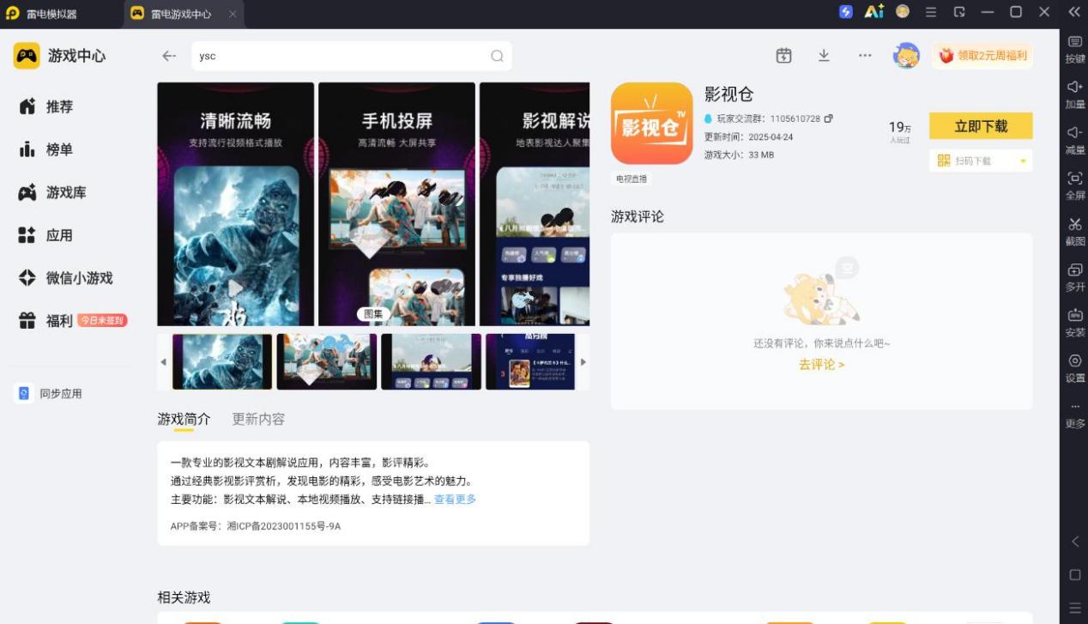The width and height of the screenshot is (1088, 624).
Task: Select the second 手机投屏 thumbnail
Action: pos(327,361)
